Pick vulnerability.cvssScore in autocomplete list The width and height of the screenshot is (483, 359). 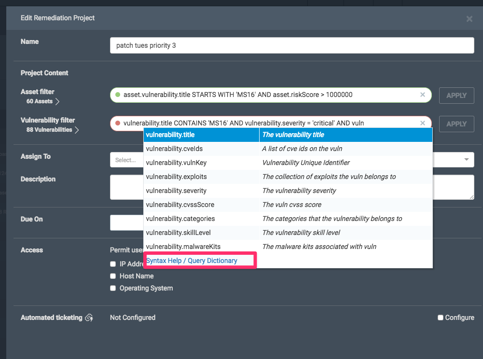(180, 205)
